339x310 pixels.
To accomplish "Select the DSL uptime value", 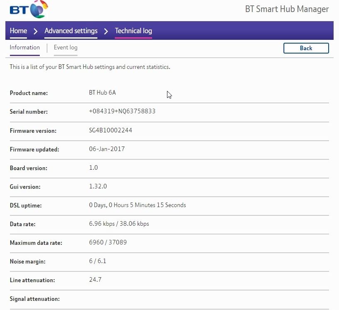I will (138, 205).
